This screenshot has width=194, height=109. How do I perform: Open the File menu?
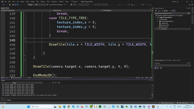coord(5,2)
